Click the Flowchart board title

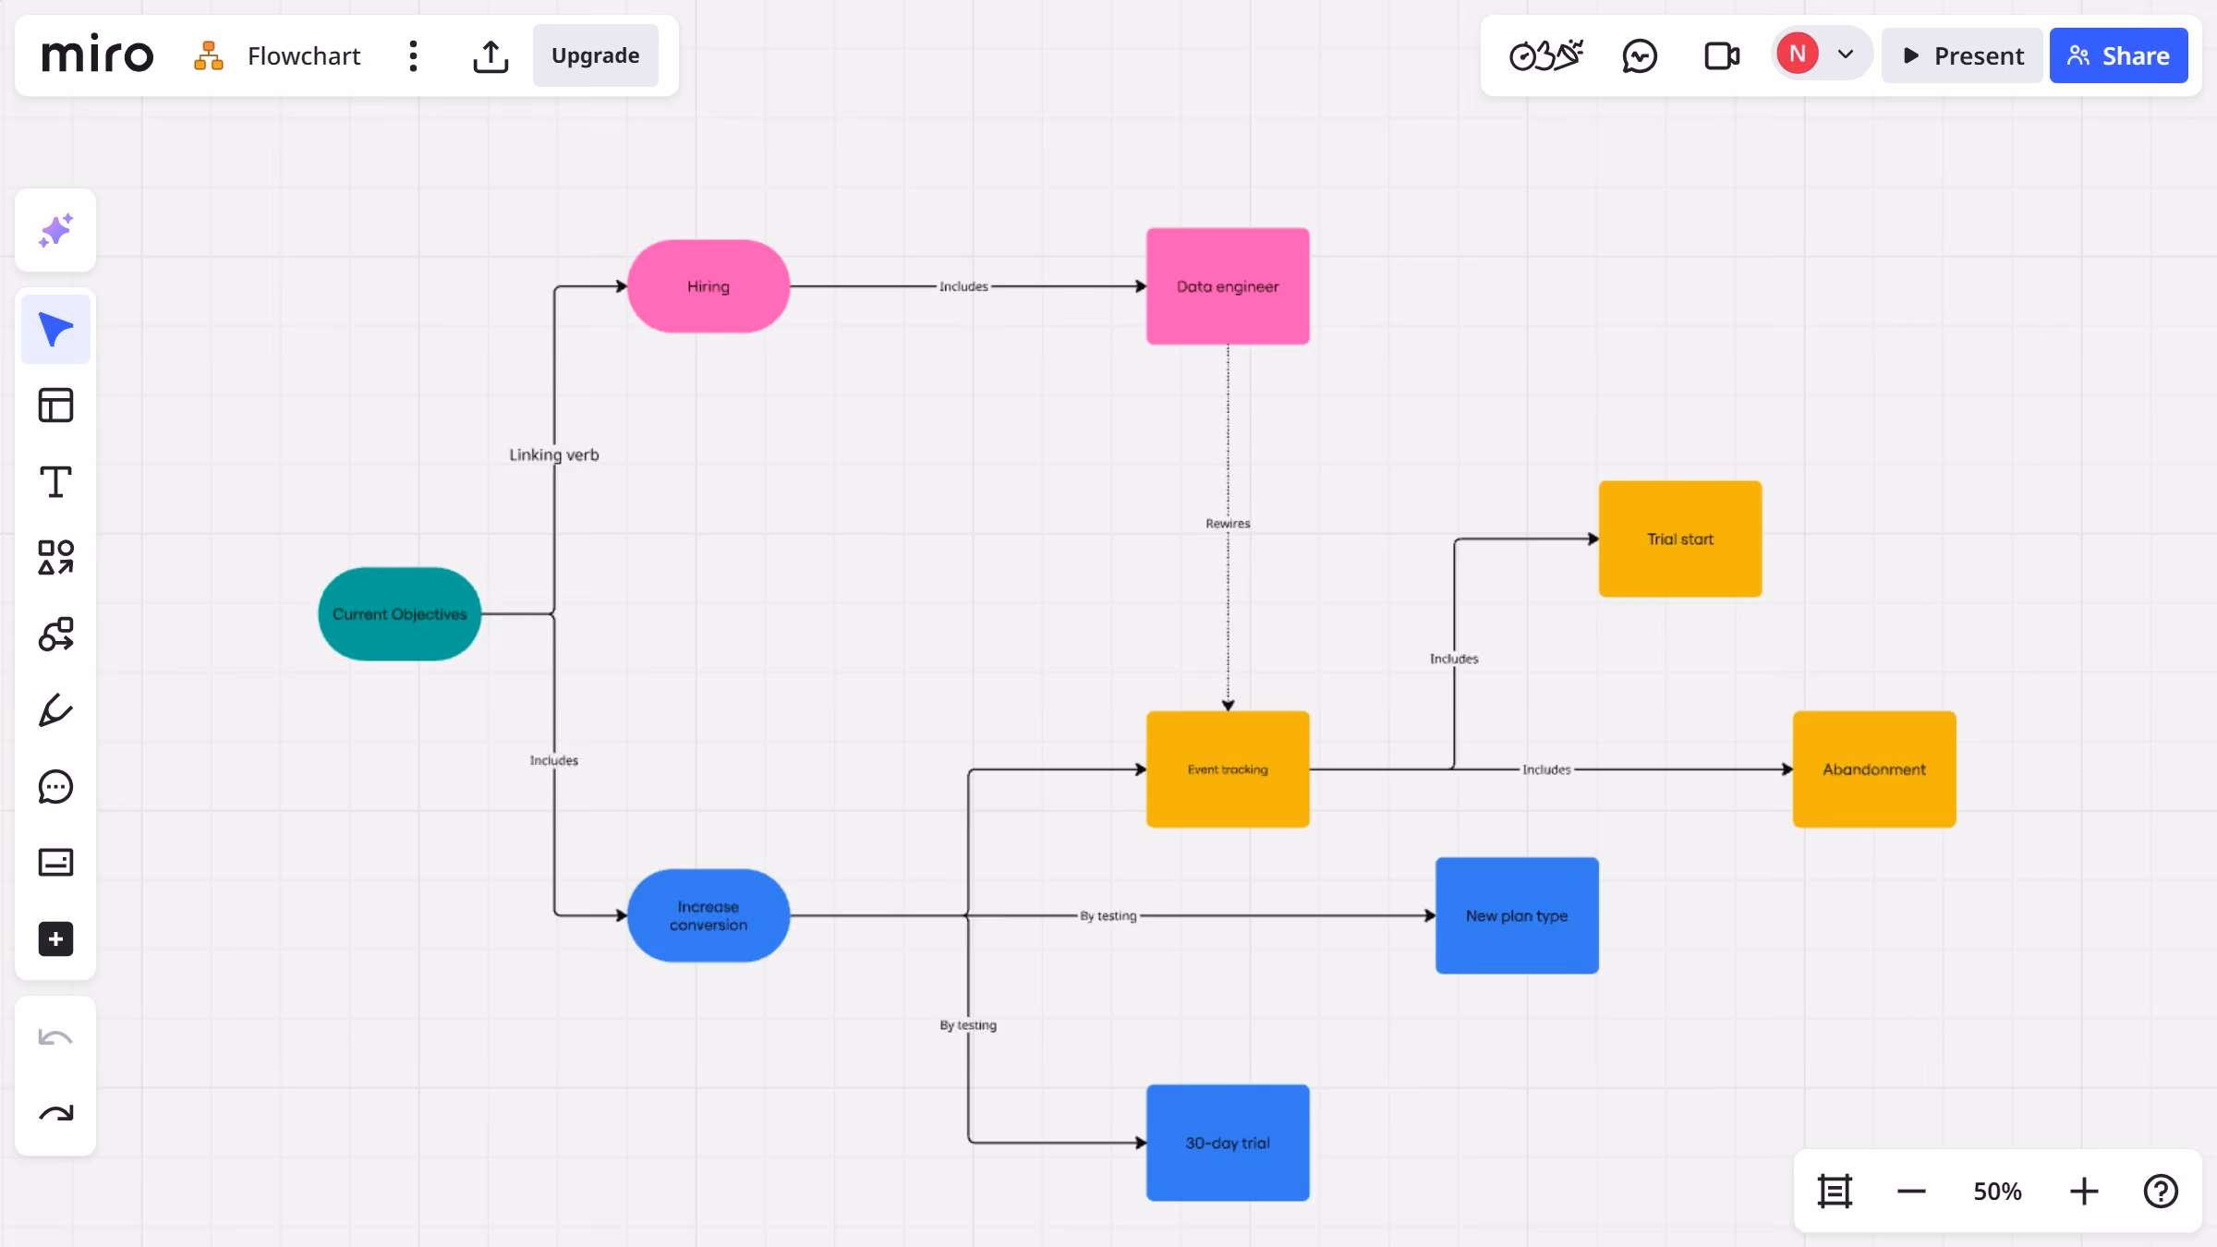point(304,55)
